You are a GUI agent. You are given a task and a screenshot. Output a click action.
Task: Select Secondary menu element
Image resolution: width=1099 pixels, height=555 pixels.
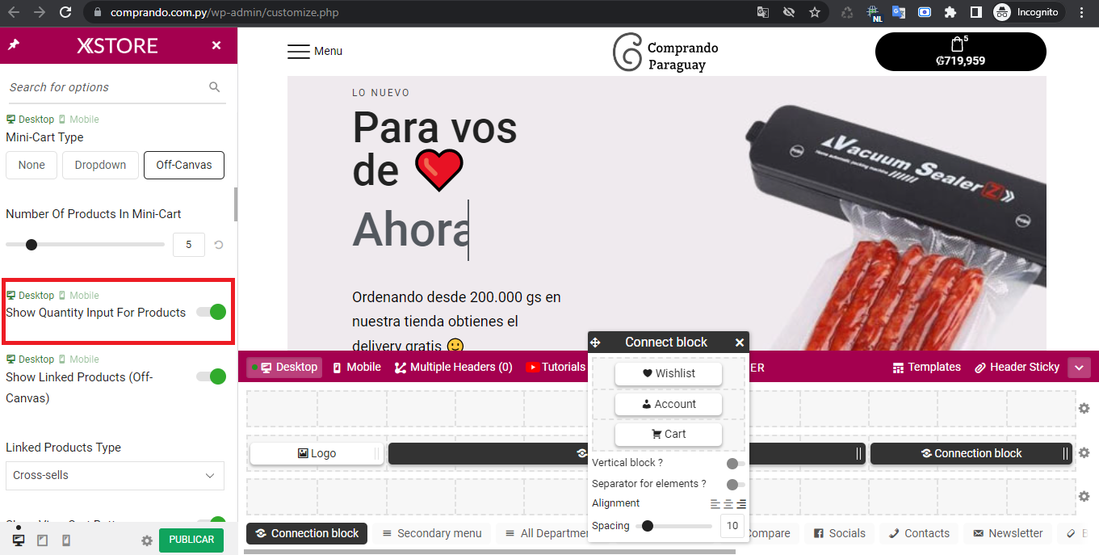[432, 533]
